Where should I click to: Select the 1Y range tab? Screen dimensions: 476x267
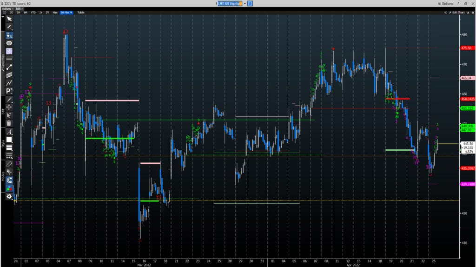[41, 13]
